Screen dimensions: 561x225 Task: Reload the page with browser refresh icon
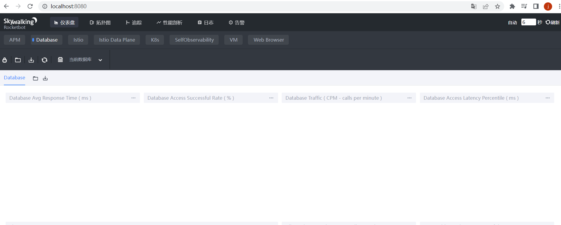[30, 6]
